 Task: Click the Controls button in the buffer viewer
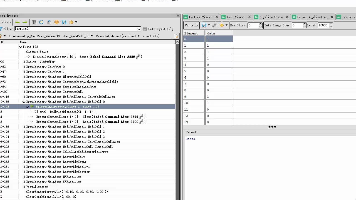point(192,25)
